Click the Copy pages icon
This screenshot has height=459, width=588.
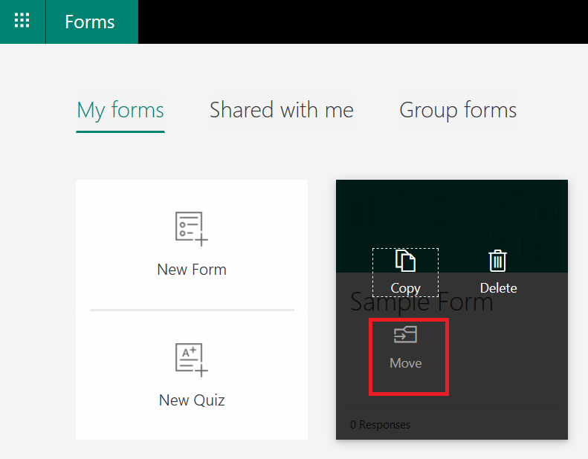click(405, 261)
